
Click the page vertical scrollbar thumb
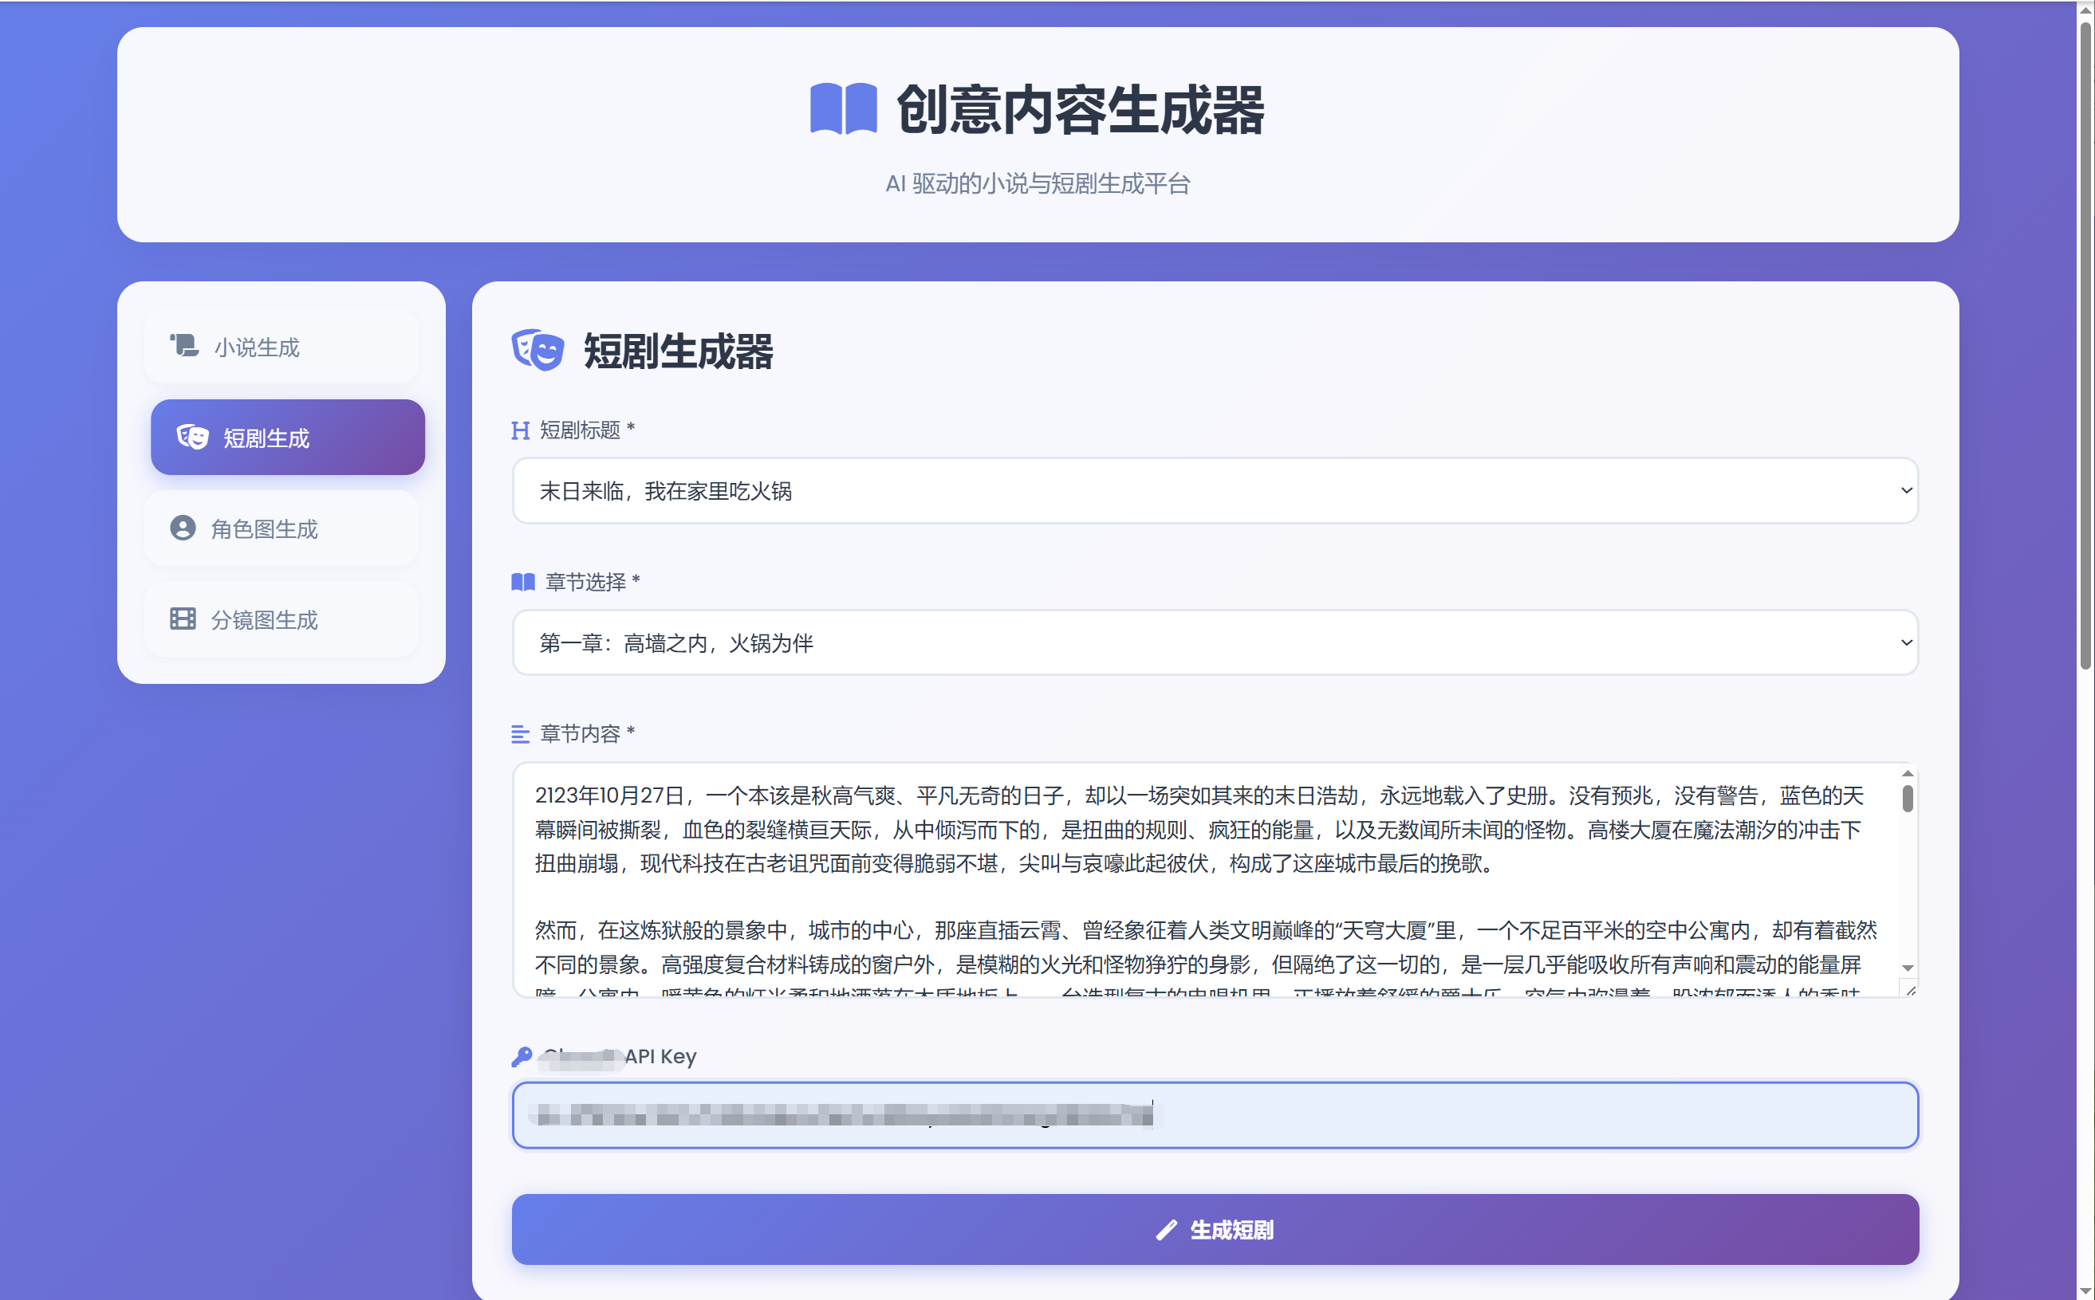(2085, 344)
